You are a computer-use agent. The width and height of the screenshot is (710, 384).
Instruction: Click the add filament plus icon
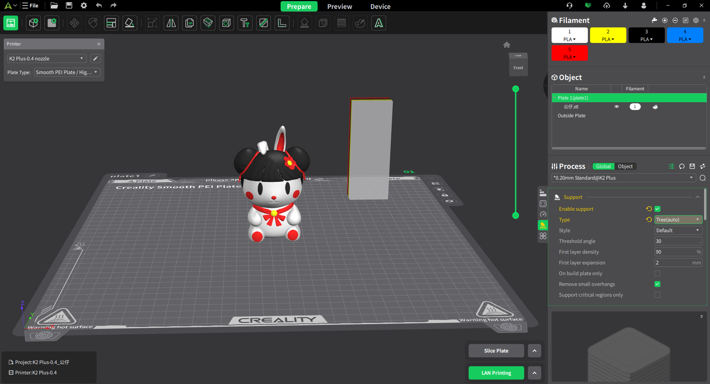tap(665, 20)
